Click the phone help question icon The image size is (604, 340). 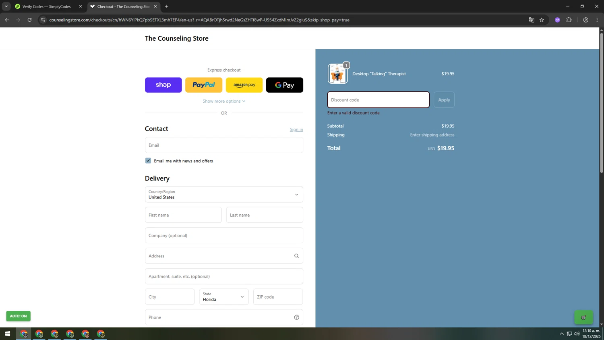(x=297, y=317)
